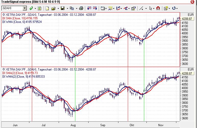Click 'WMA(2) [Close, 9]:4174.805333' legend
Image resolution: width=197 pixels, height=128 pixels.
(25, 77)
